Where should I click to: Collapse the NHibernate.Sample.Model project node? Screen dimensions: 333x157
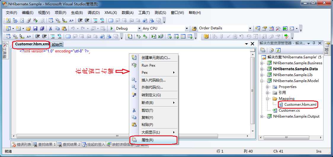(x=262, y=81)
